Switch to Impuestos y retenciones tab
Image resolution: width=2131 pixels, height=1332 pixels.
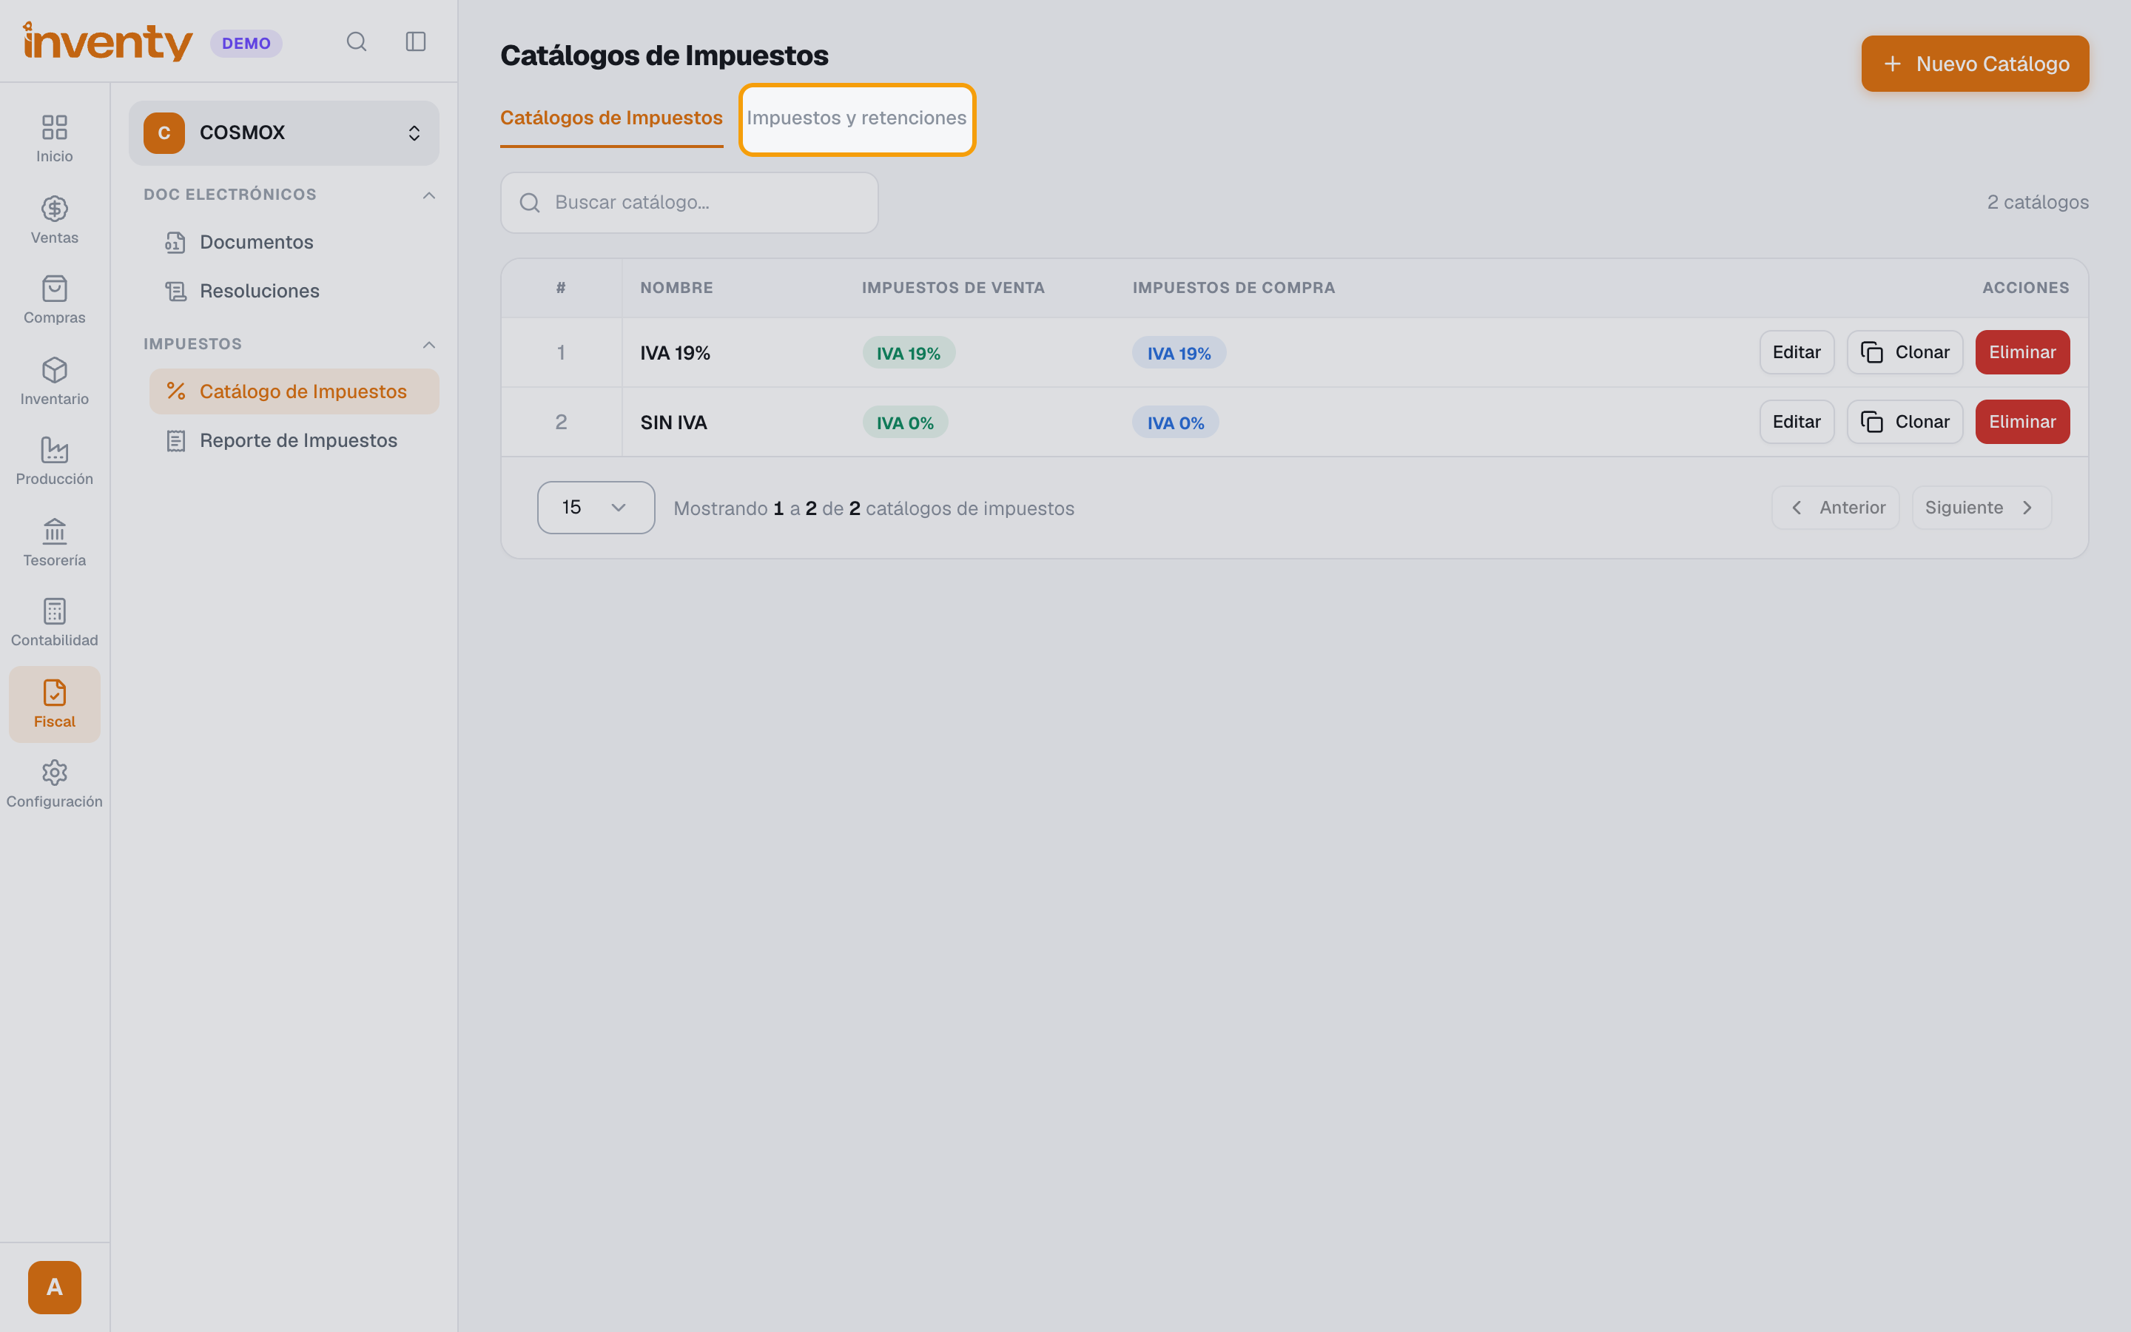click(x=857, y=119)
